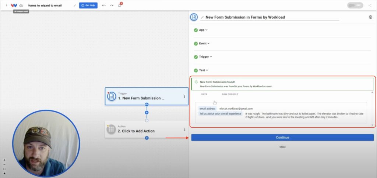
Task: Expand the Trigger section
Action: pyautogui.click(x=205, y=57)
